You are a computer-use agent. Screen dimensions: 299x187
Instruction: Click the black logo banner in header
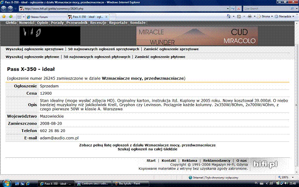[x=50, y=36]
